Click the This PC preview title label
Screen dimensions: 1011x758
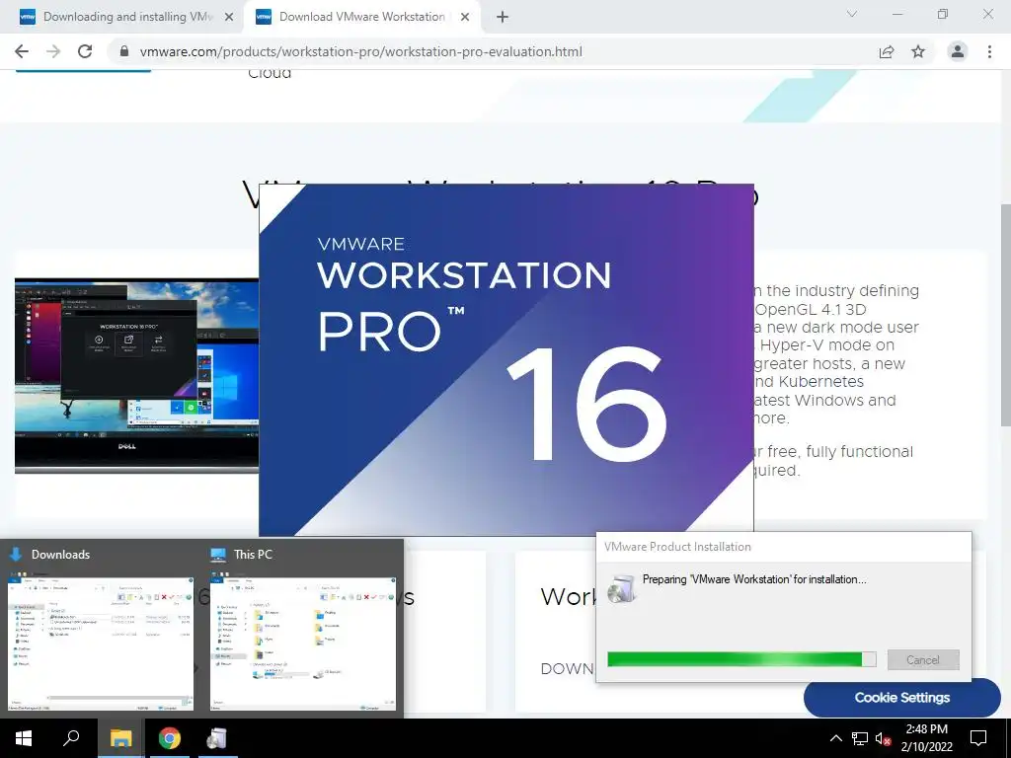(253, 555)
